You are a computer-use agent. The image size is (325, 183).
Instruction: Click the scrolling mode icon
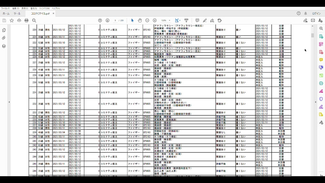coord(186,20)
